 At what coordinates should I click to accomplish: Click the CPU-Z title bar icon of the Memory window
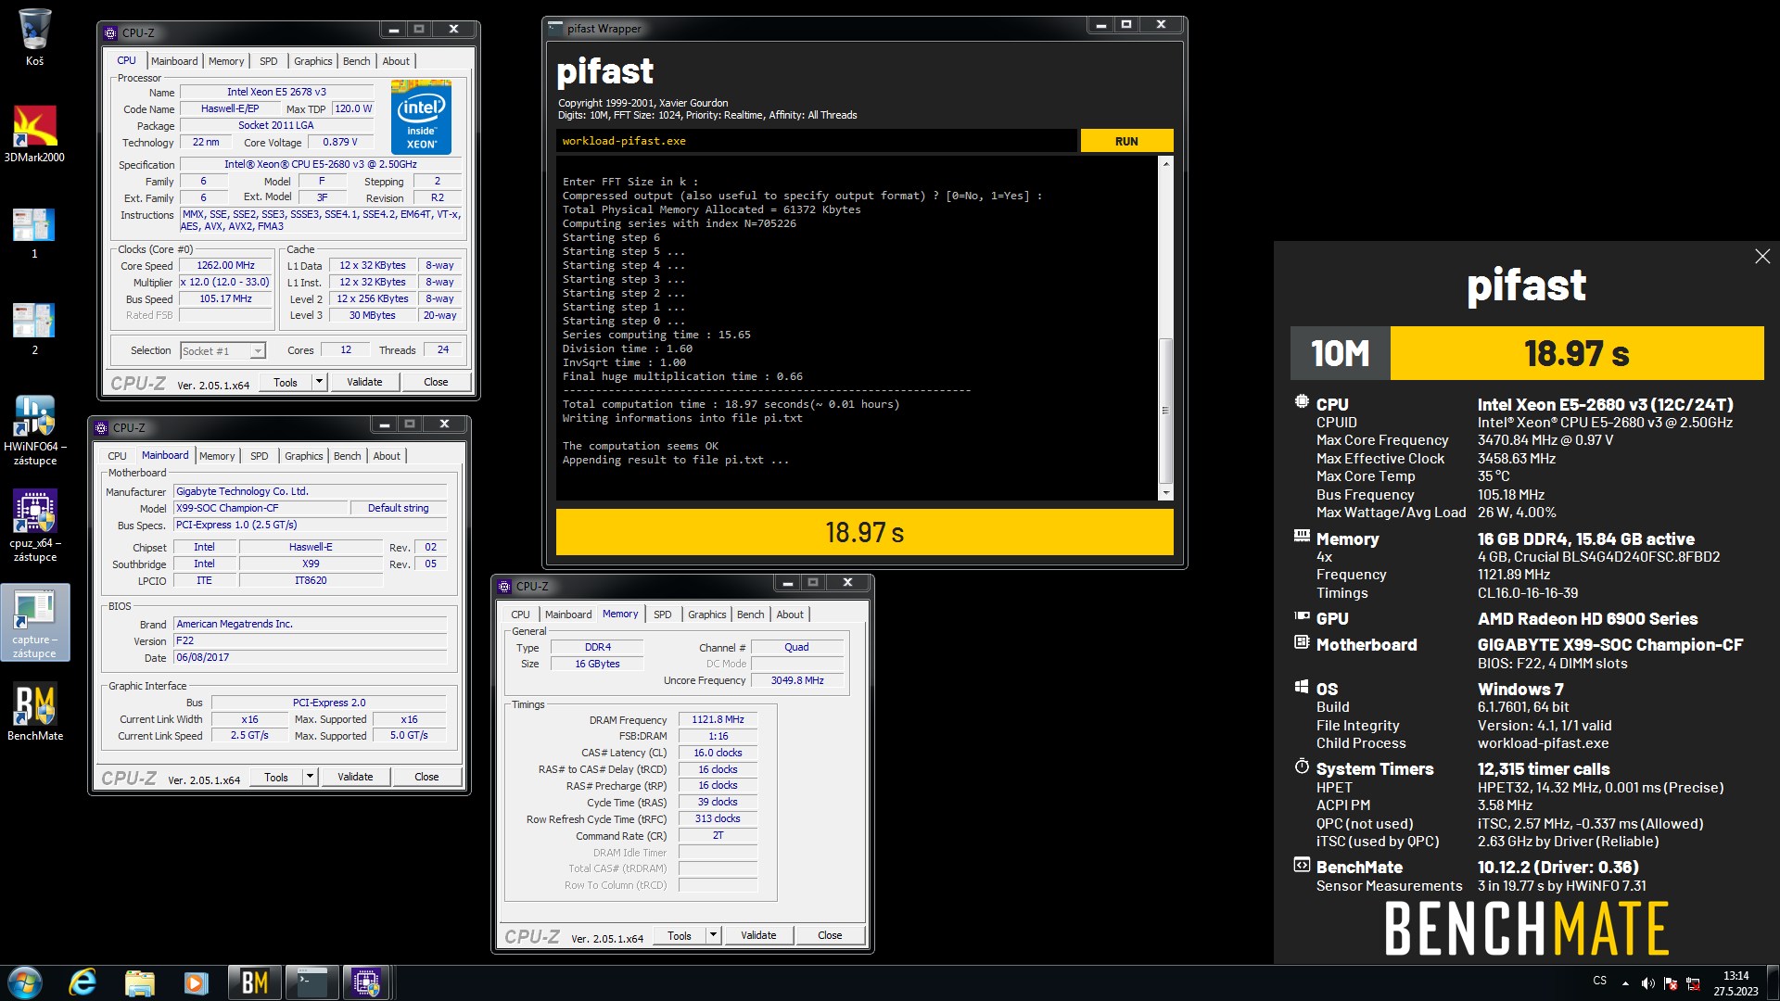click(x=504, y=587)
